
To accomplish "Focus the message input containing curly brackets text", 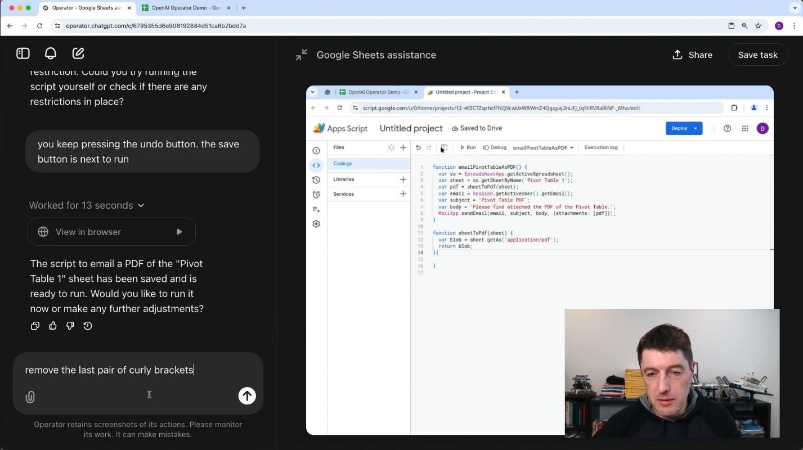I will pos(138,370).
